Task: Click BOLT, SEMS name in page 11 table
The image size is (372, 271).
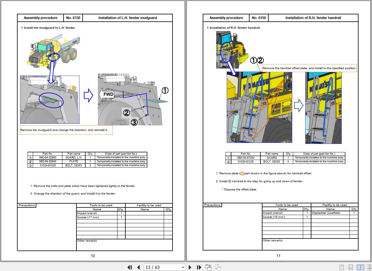Action: [x=272, y=162]
